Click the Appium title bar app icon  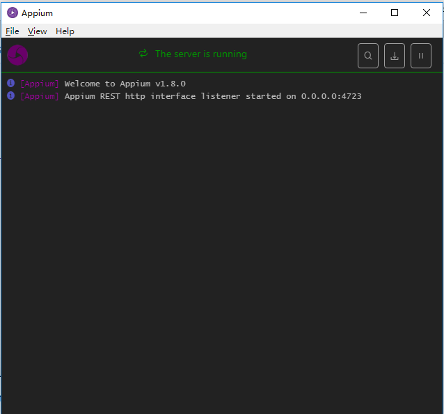coord(13,13)
